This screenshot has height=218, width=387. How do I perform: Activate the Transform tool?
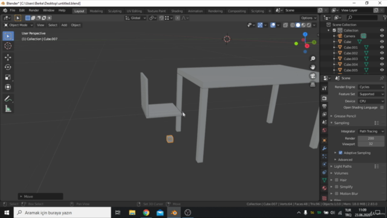(8, 87)
